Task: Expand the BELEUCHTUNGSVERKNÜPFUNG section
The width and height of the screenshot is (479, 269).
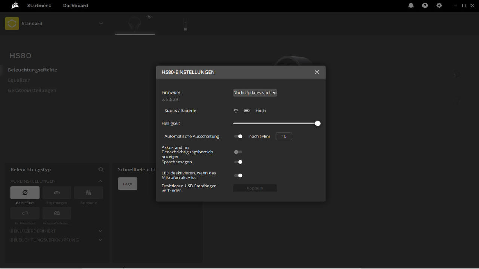Action: (x=100, y=240)
